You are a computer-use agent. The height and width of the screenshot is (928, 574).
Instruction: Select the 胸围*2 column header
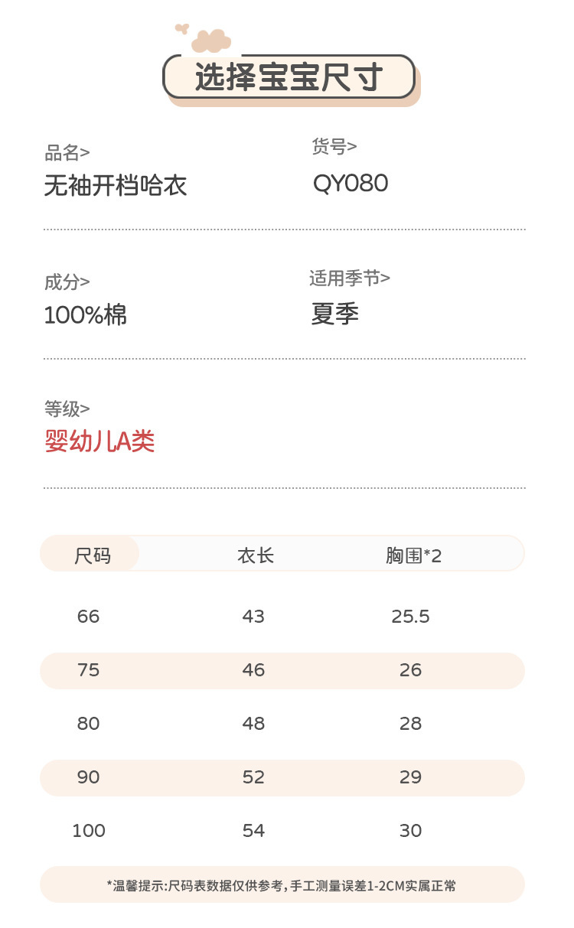click(x=413, y=555)
